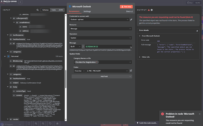
Task: Click the '100 items' count text
Action: coord(59,56)
